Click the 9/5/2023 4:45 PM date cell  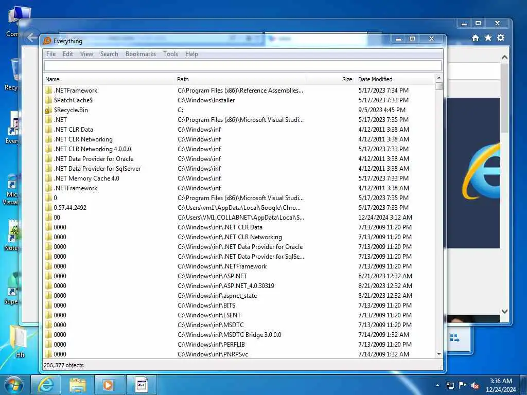(x=382, y=110)
